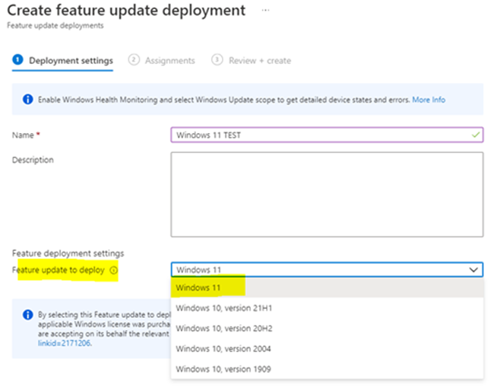This screenshot has height=391, width=500.
Task: Select Windows 11 from the dropdown list
Action: tap(328, 288)
